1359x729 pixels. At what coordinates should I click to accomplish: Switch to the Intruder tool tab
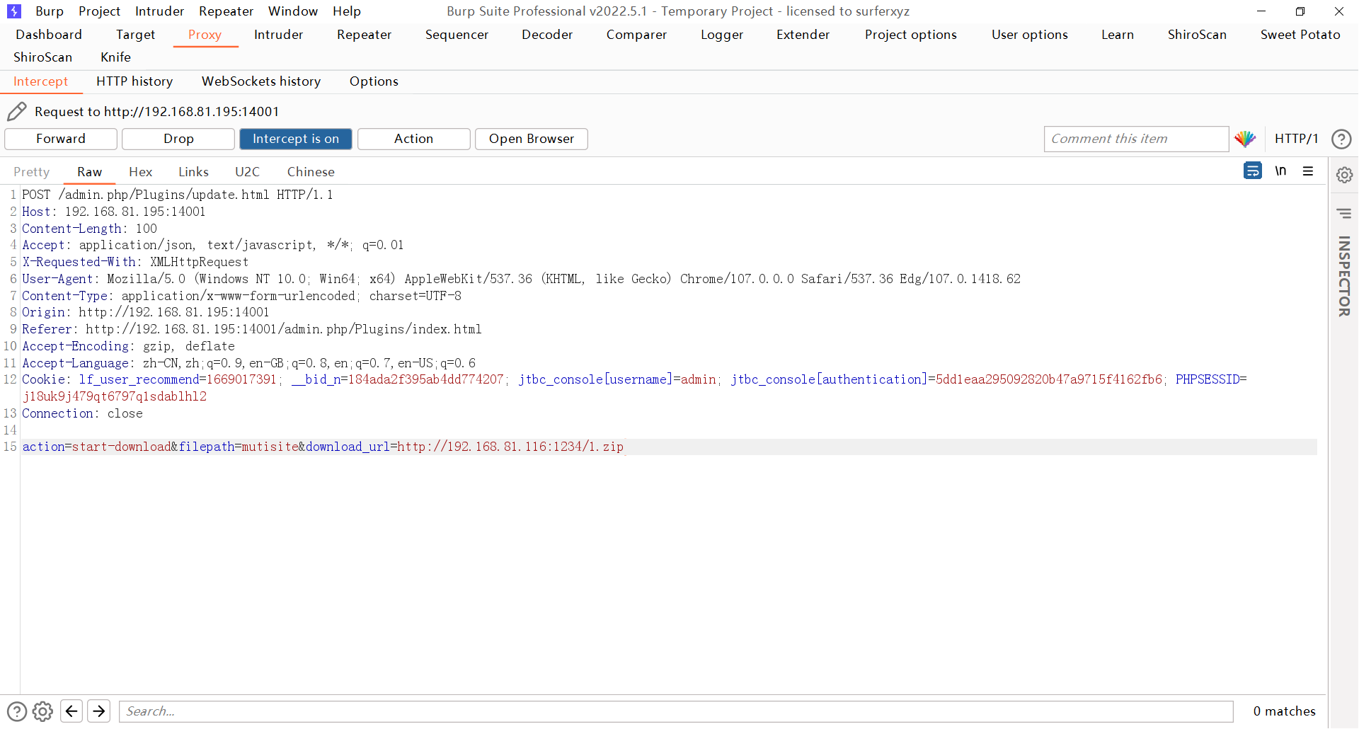[278, 35]
